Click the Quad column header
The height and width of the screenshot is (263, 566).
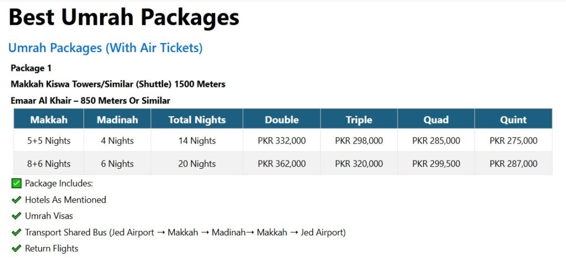(x=436, y=118)
